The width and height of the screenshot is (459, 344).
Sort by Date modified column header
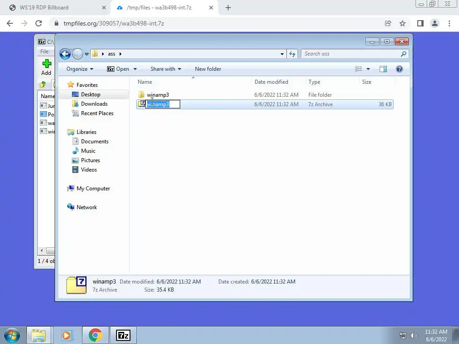(271, 82)
